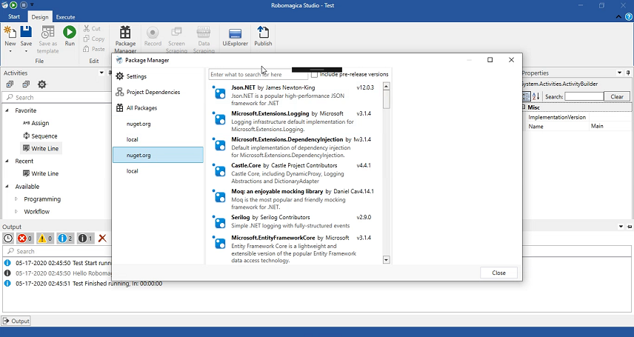The width and height of the screenshot is (634, 337).
Task: Open the Properties panel dropdown arrow
Action: pyautogui.click(x=619, y=73)
